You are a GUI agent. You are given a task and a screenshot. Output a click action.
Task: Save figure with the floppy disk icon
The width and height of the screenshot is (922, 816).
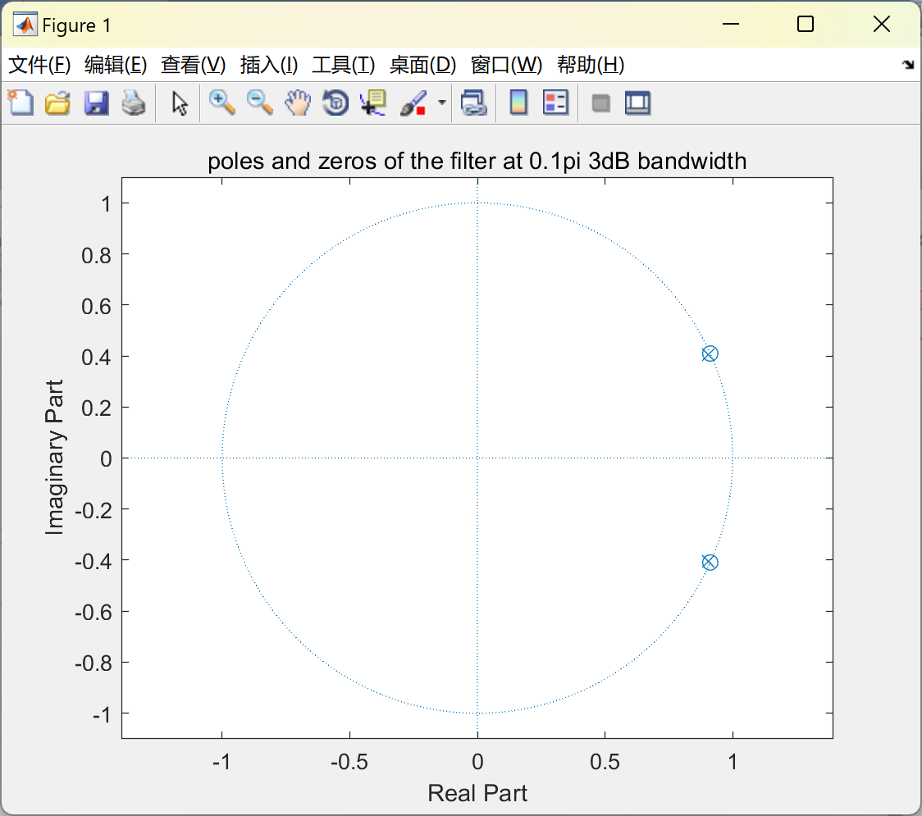(x=96, y=103)
